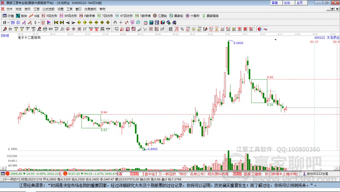Select the percent sign drawing tool
The width and height of the screenshot is (340, 192).
[x=182, y=29]
